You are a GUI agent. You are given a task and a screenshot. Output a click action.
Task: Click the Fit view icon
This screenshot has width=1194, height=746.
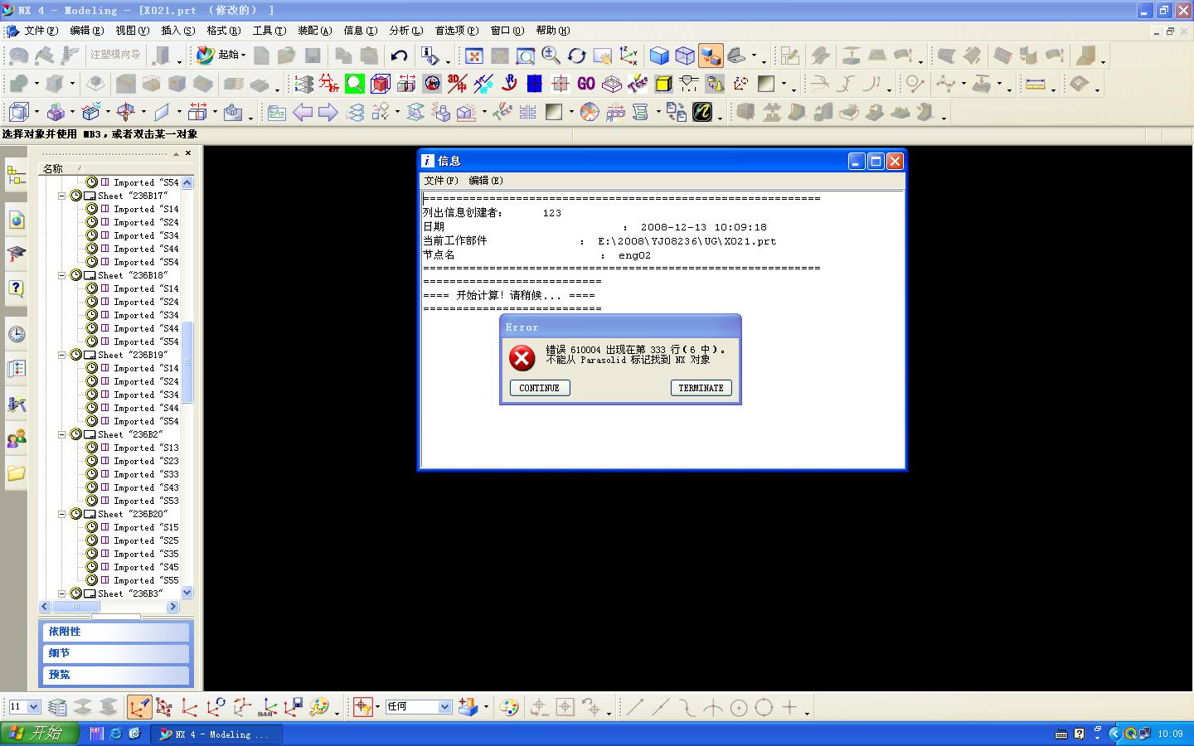474,56
